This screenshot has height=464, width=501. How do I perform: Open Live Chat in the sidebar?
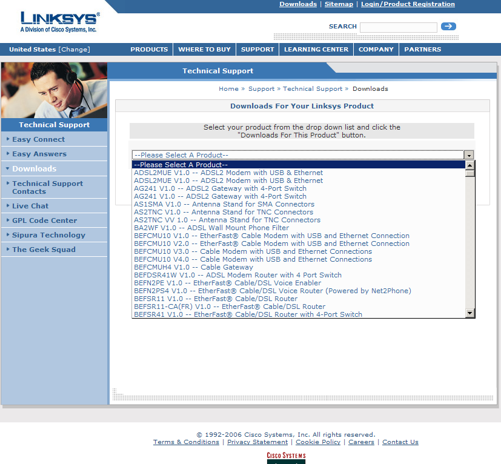(x=30, y=206)
